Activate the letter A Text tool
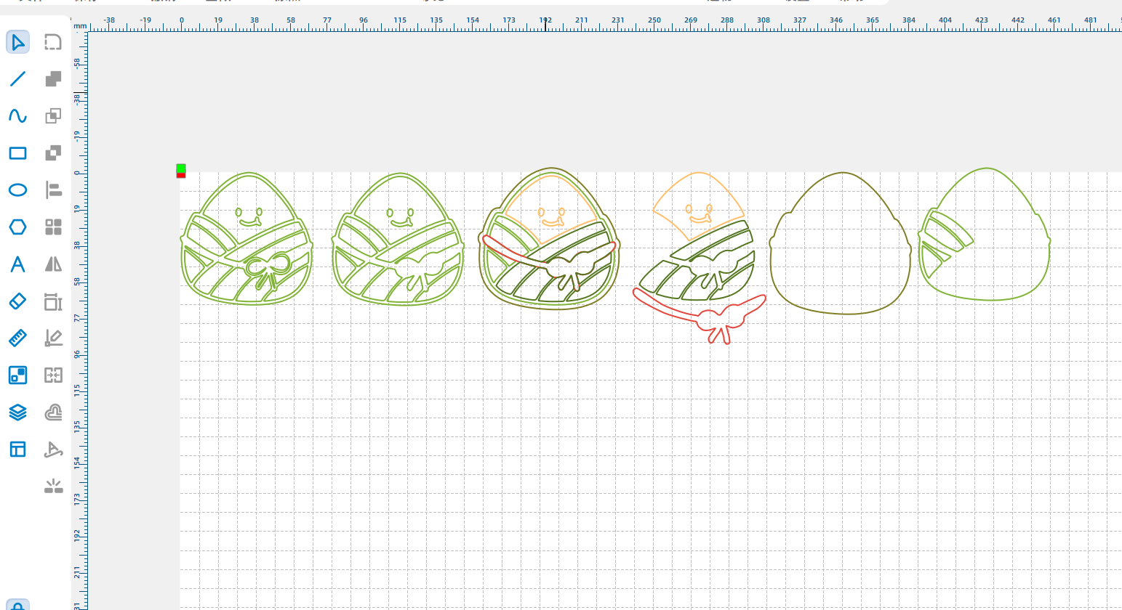The width and height of the screenshot is (1122, 610). [17, 264]
